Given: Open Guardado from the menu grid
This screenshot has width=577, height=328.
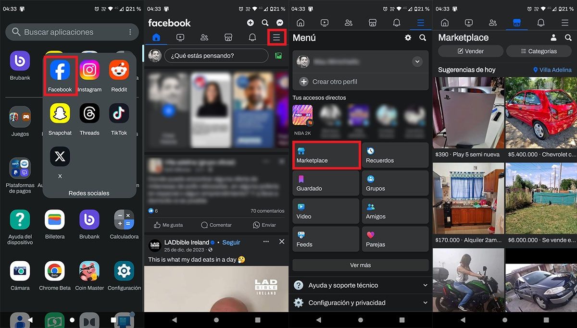Looking at the screenshot, I should coord(326,183).
